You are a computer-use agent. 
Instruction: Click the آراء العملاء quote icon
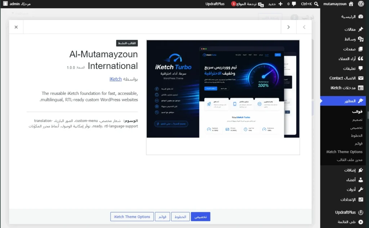360,59
